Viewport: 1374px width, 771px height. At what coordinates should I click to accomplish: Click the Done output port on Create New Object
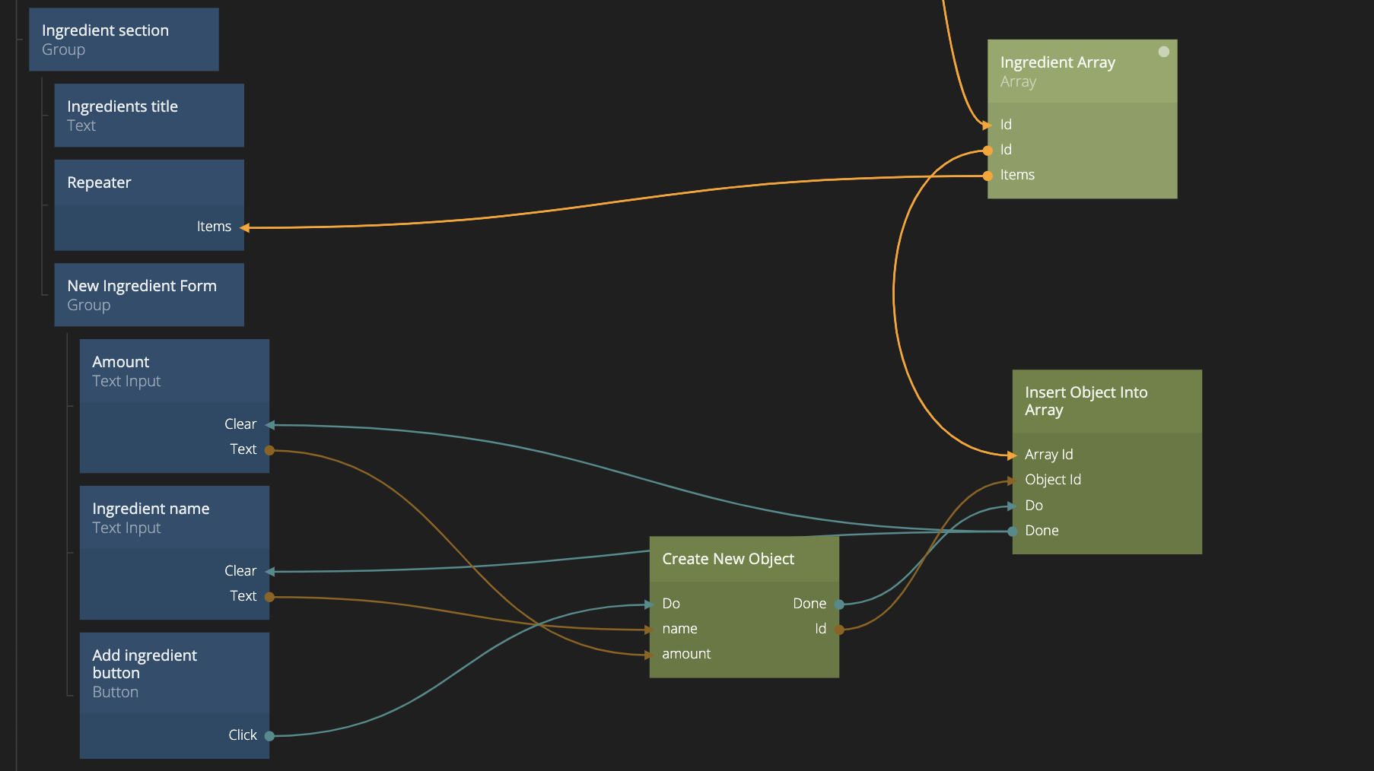click(839, 604)
